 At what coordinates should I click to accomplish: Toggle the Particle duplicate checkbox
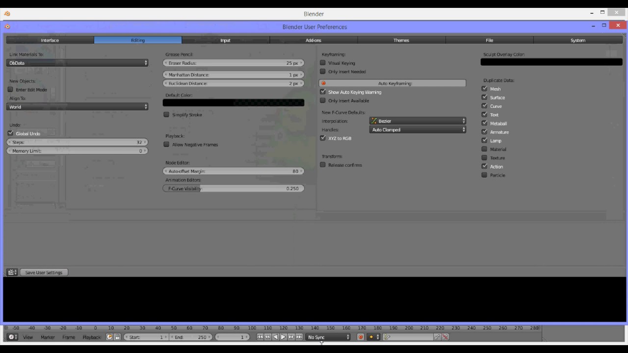click(x=485, y=175)
